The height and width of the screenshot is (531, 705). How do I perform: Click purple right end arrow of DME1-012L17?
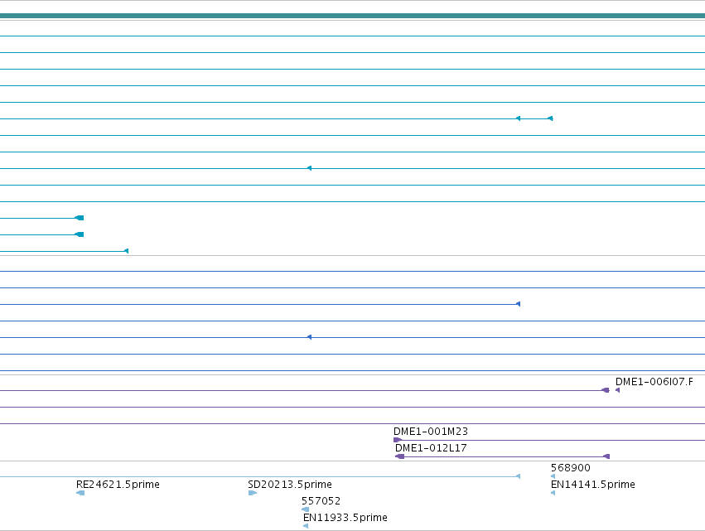(606, 456)
